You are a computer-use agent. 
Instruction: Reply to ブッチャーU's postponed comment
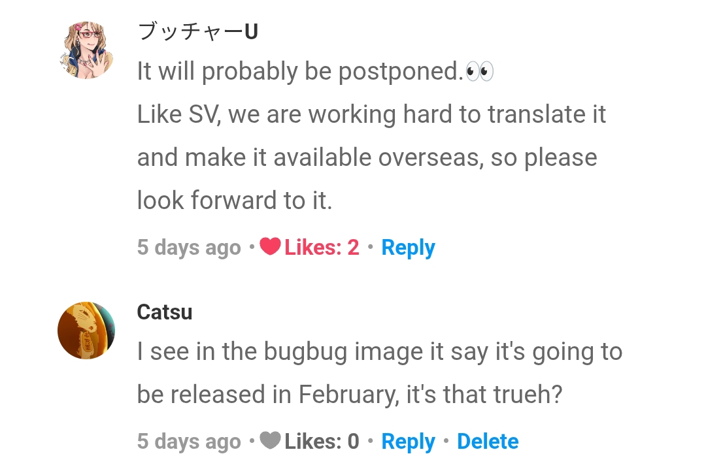(x=408, y=248)
